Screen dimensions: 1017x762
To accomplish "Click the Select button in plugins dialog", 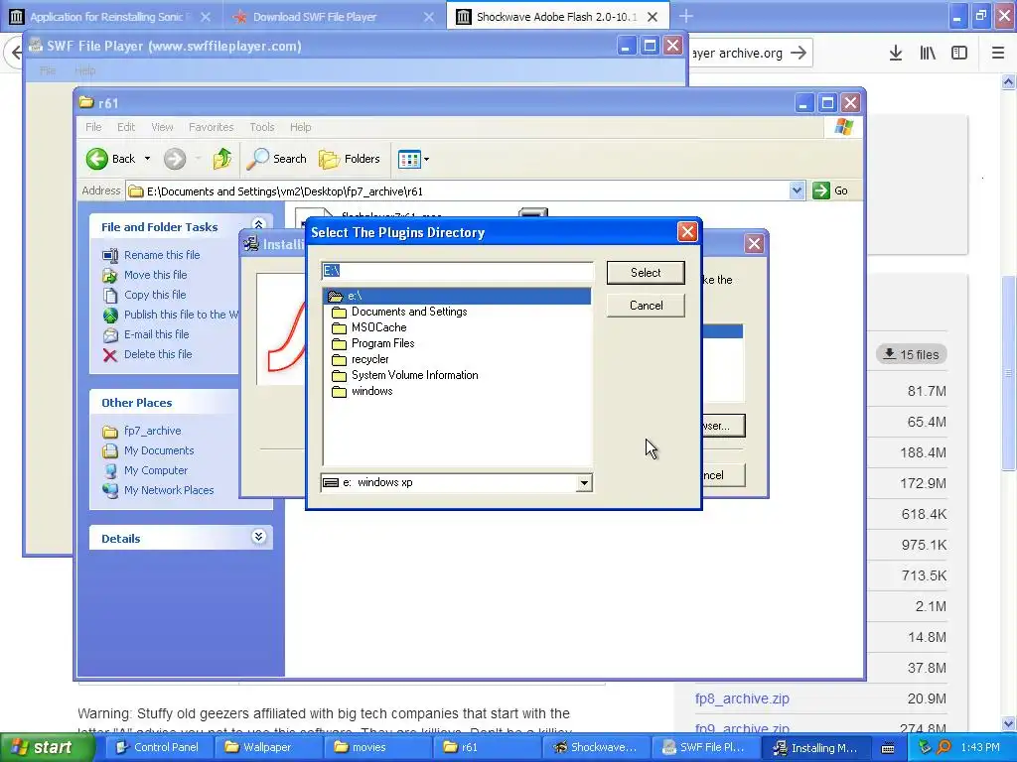I will (646, 273).
